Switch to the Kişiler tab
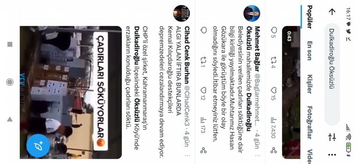The image size is (356, 164). tap(309, 84)
